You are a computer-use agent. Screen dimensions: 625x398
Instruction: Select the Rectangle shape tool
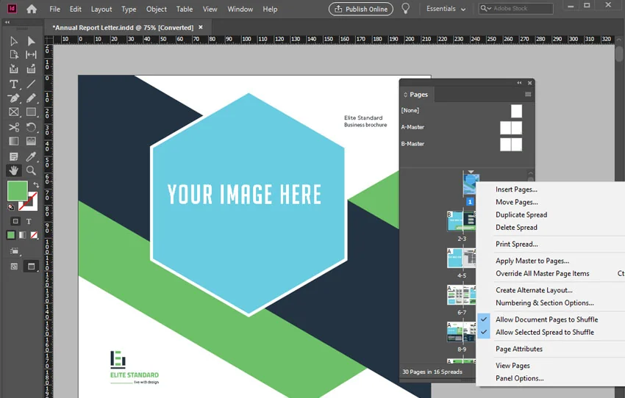[x=31, y=112]
